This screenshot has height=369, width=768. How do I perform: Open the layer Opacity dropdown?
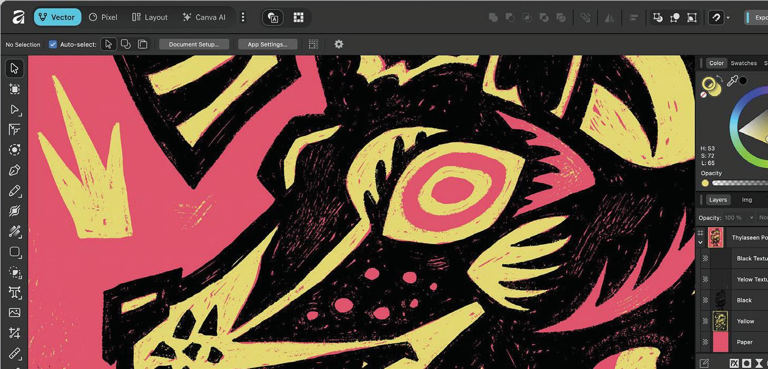[752, 217]
